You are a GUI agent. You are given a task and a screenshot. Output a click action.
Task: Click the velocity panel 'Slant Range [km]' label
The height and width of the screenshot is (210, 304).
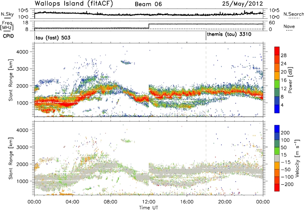pos(11,158)
